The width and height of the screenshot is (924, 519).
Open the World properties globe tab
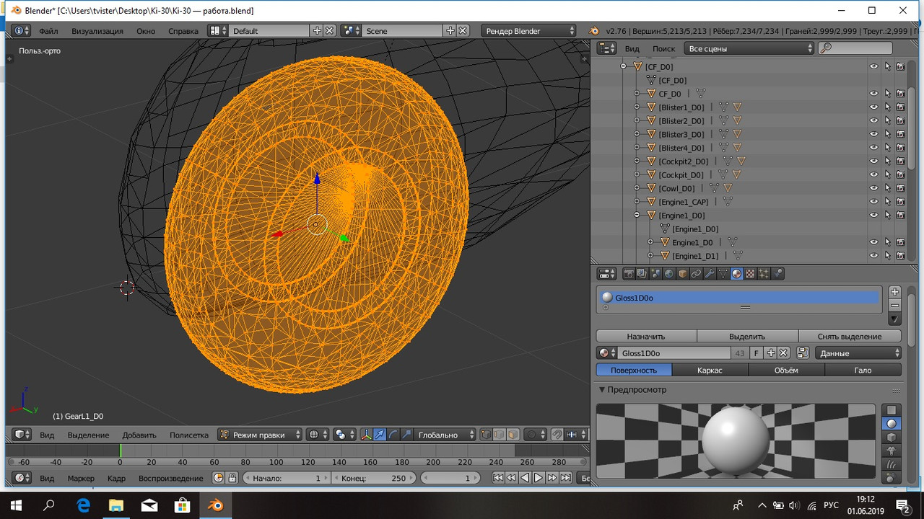click(x=669, y=274)
